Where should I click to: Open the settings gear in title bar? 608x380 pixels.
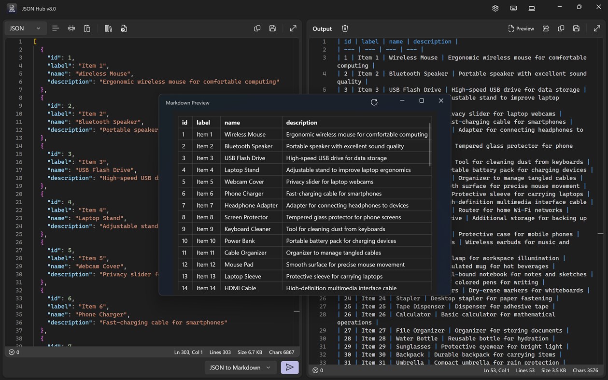click(x=495, y=8)
